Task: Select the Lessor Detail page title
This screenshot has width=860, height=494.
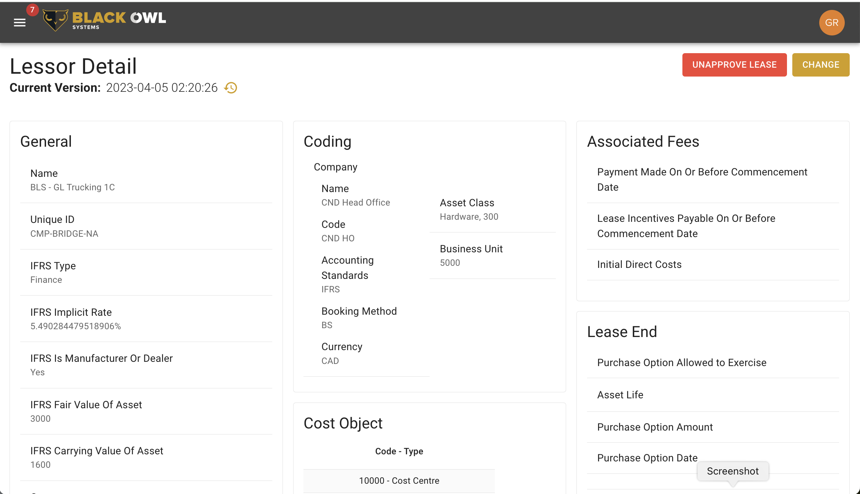Action: tap(73, 66)
